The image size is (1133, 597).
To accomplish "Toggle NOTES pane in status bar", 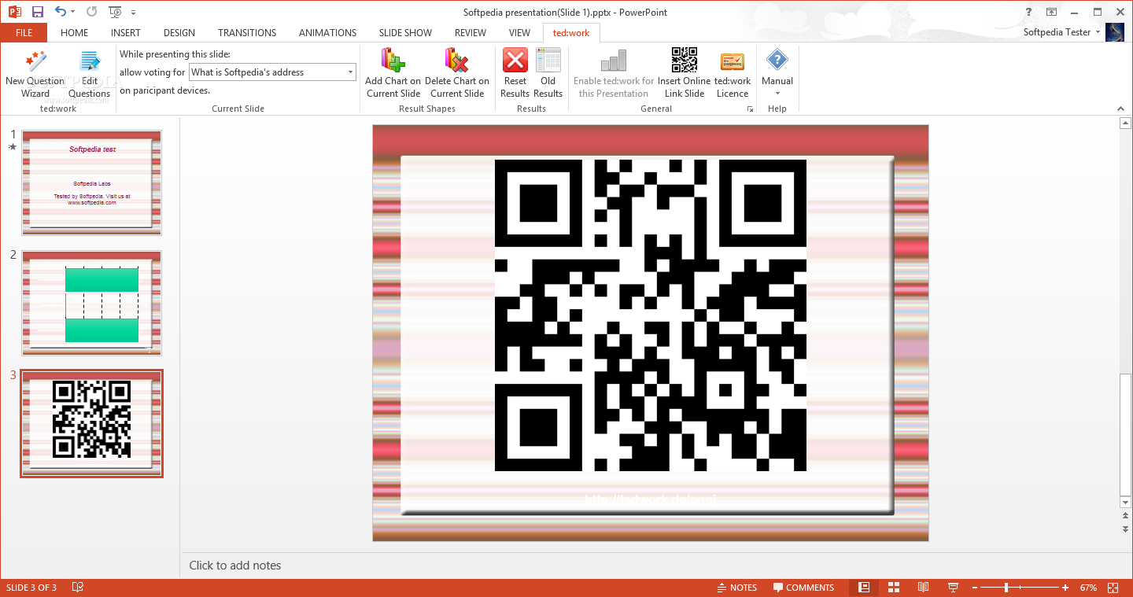I will (737, 588).
